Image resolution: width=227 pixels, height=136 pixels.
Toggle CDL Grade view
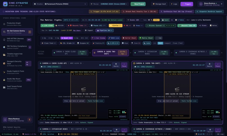pos(67,43)
